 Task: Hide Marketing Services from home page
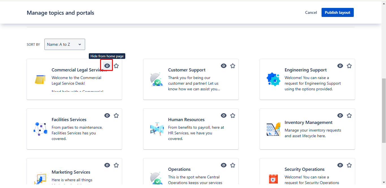click(x=107, y=165)
